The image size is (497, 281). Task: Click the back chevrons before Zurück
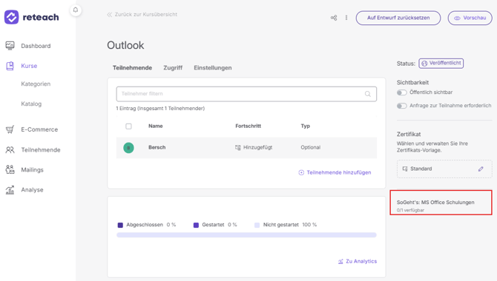click(x=109, y=15)
